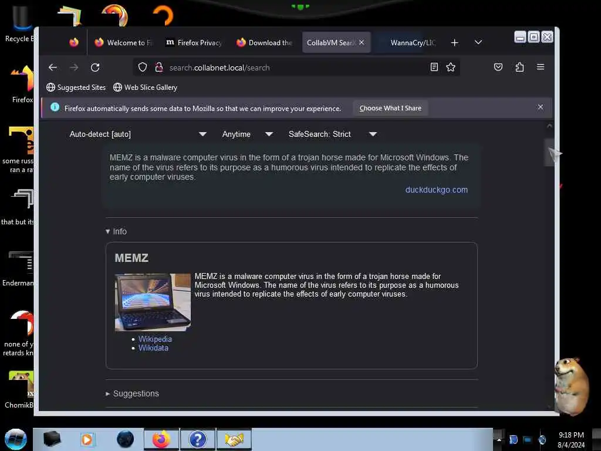Expand the Suggestions section
This screenshot has width=601, height=451.
tap(132, 393)
